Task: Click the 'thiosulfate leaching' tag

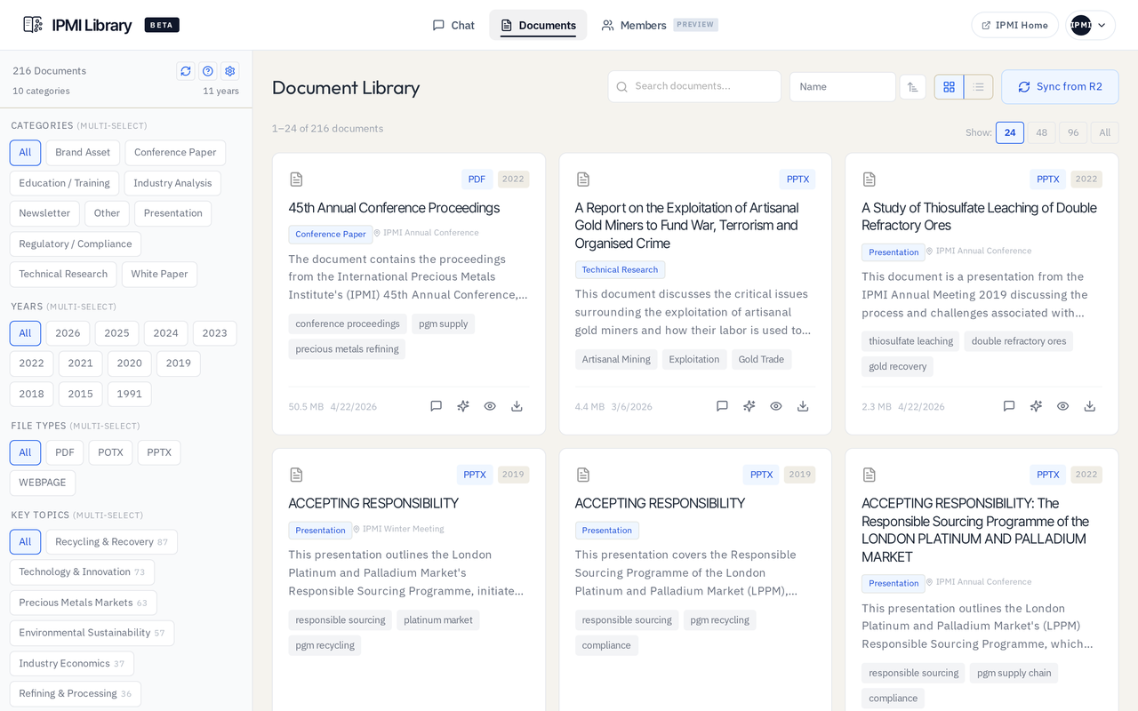Action: (910, 341)
